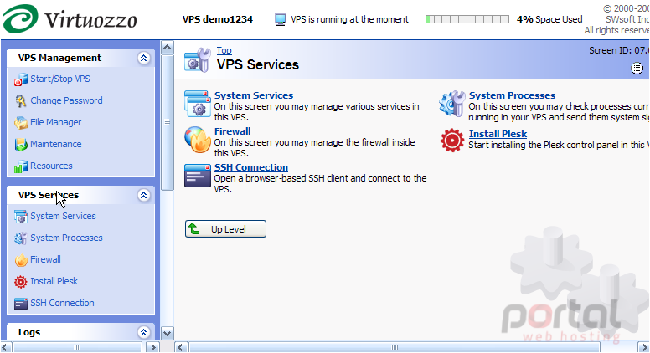The width and height of the screenshot is (650, 353).
Task: Open System Services sidebar entry
Action: (63, 216)
